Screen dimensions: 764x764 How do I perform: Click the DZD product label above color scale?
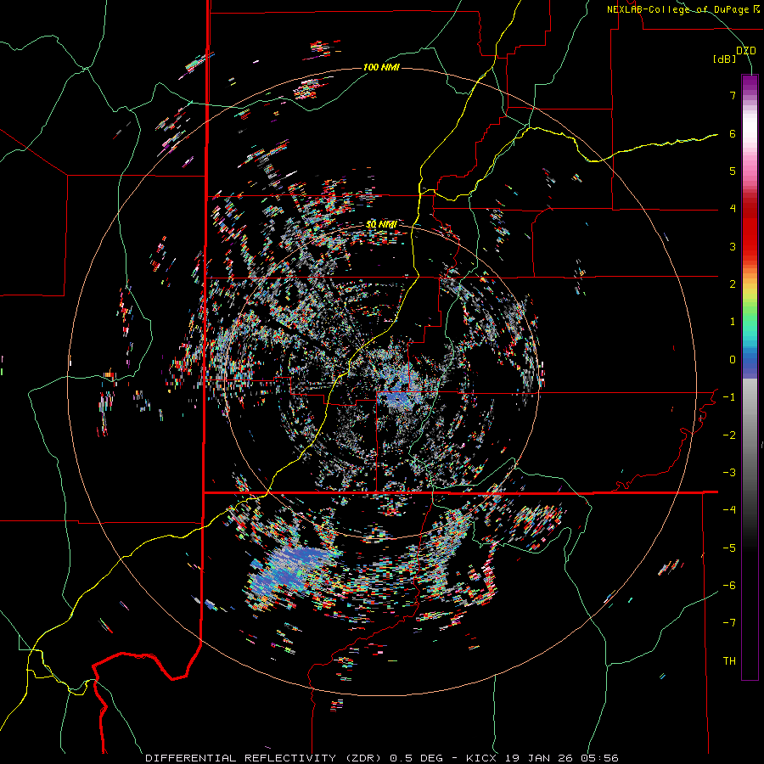point(745,51)
